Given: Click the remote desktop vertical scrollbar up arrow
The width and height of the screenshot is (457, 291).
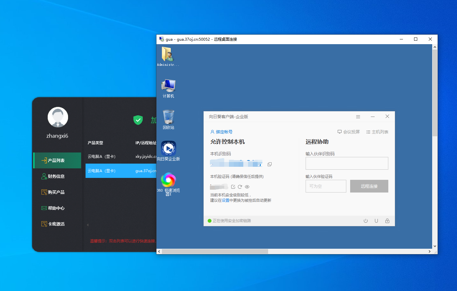Looking at the screenshot, I should pyautogui.click(x=435, y=47).
